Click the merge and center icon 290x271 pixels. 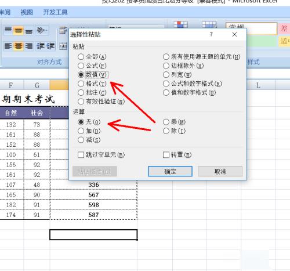(63, 46)
